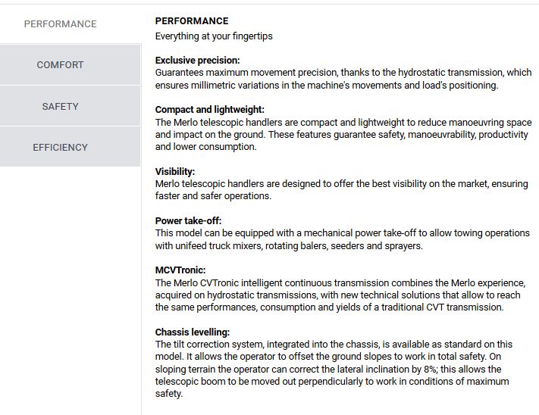Click the paragraph about best visibility
539x415 pixels.
pyautogui.click(x=341, y=190)
